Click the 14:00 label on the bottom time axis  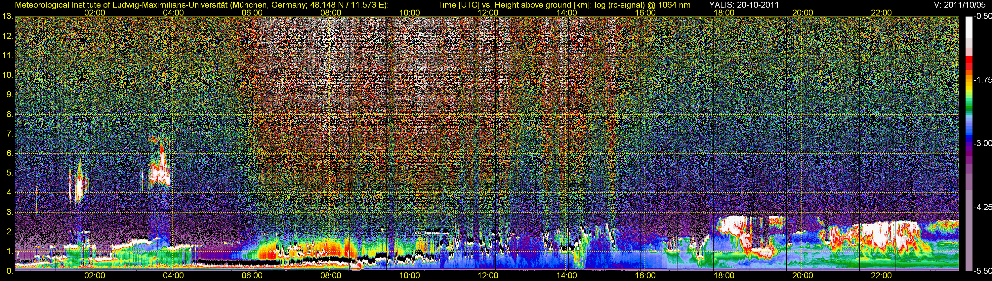pyautogui.click(x=566, y=276)
